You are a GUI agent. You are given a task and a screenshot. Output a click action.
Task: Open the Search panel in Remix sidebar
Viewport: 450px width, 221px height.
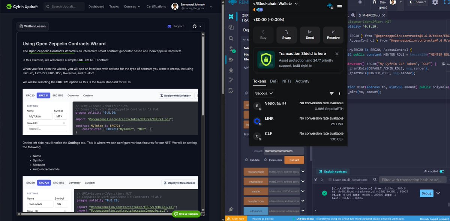tap(230, 38)
